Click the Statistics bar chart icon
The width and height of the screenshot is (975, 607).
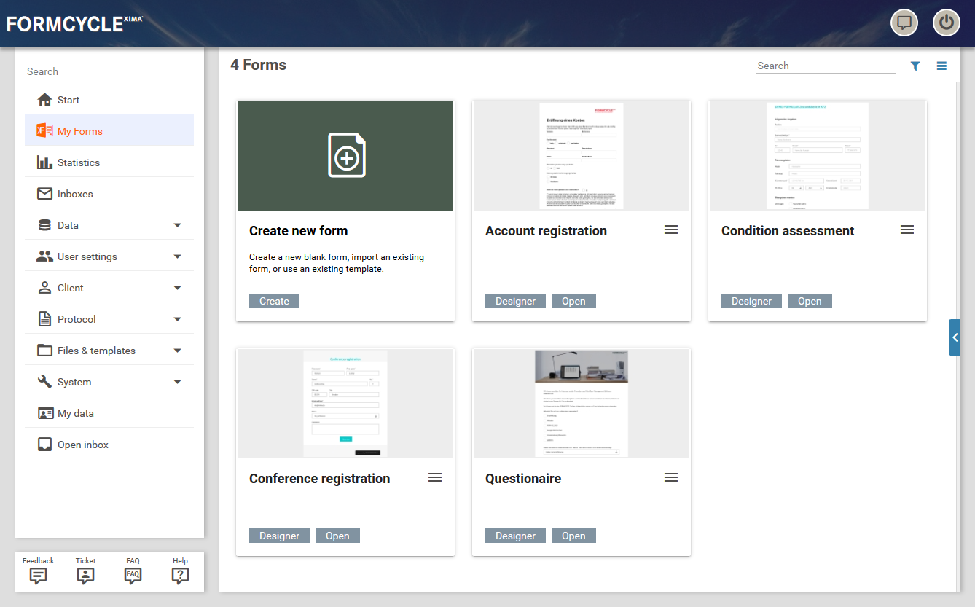click(x=45, y=162)
